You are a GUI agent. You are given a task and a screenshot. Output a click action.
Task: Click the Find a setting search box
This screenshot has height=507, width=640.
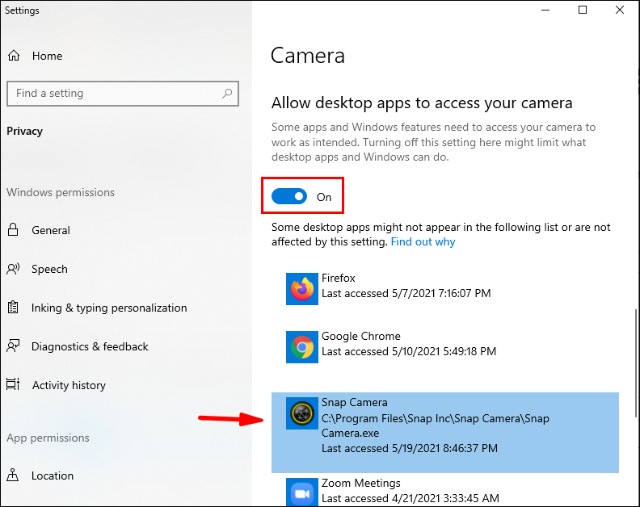(123, 94)
